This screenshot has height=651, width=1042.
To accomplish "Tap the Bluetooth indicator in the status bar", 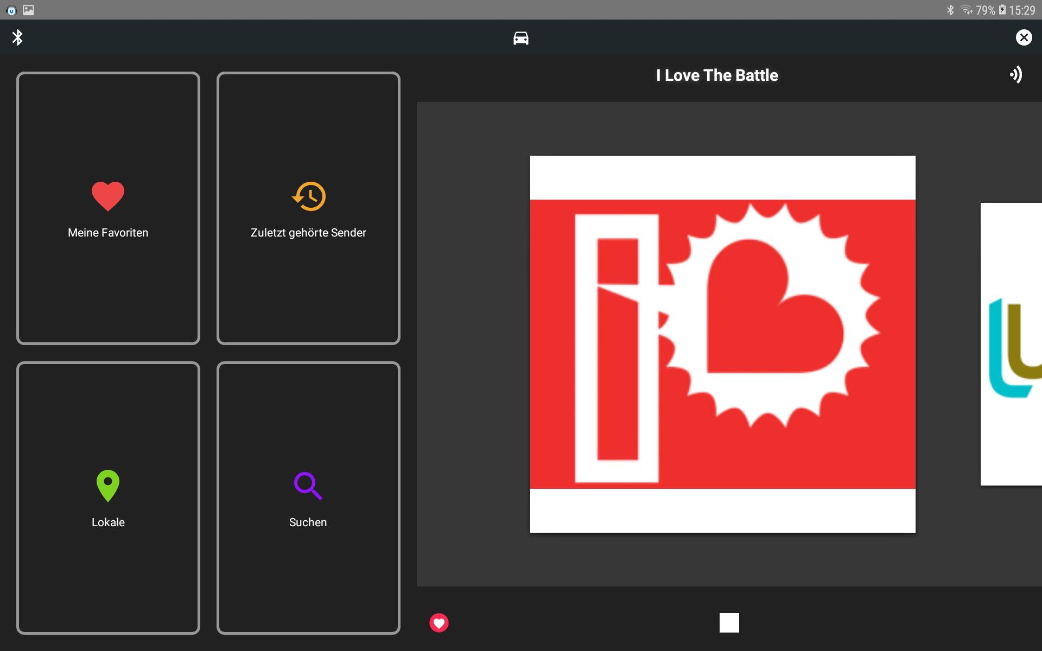I will (x=950, y=10).
